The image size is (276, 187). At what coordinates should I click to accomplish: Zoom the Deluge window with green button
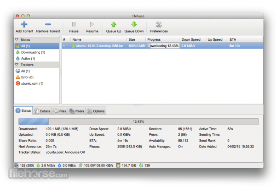pos(28,16)
